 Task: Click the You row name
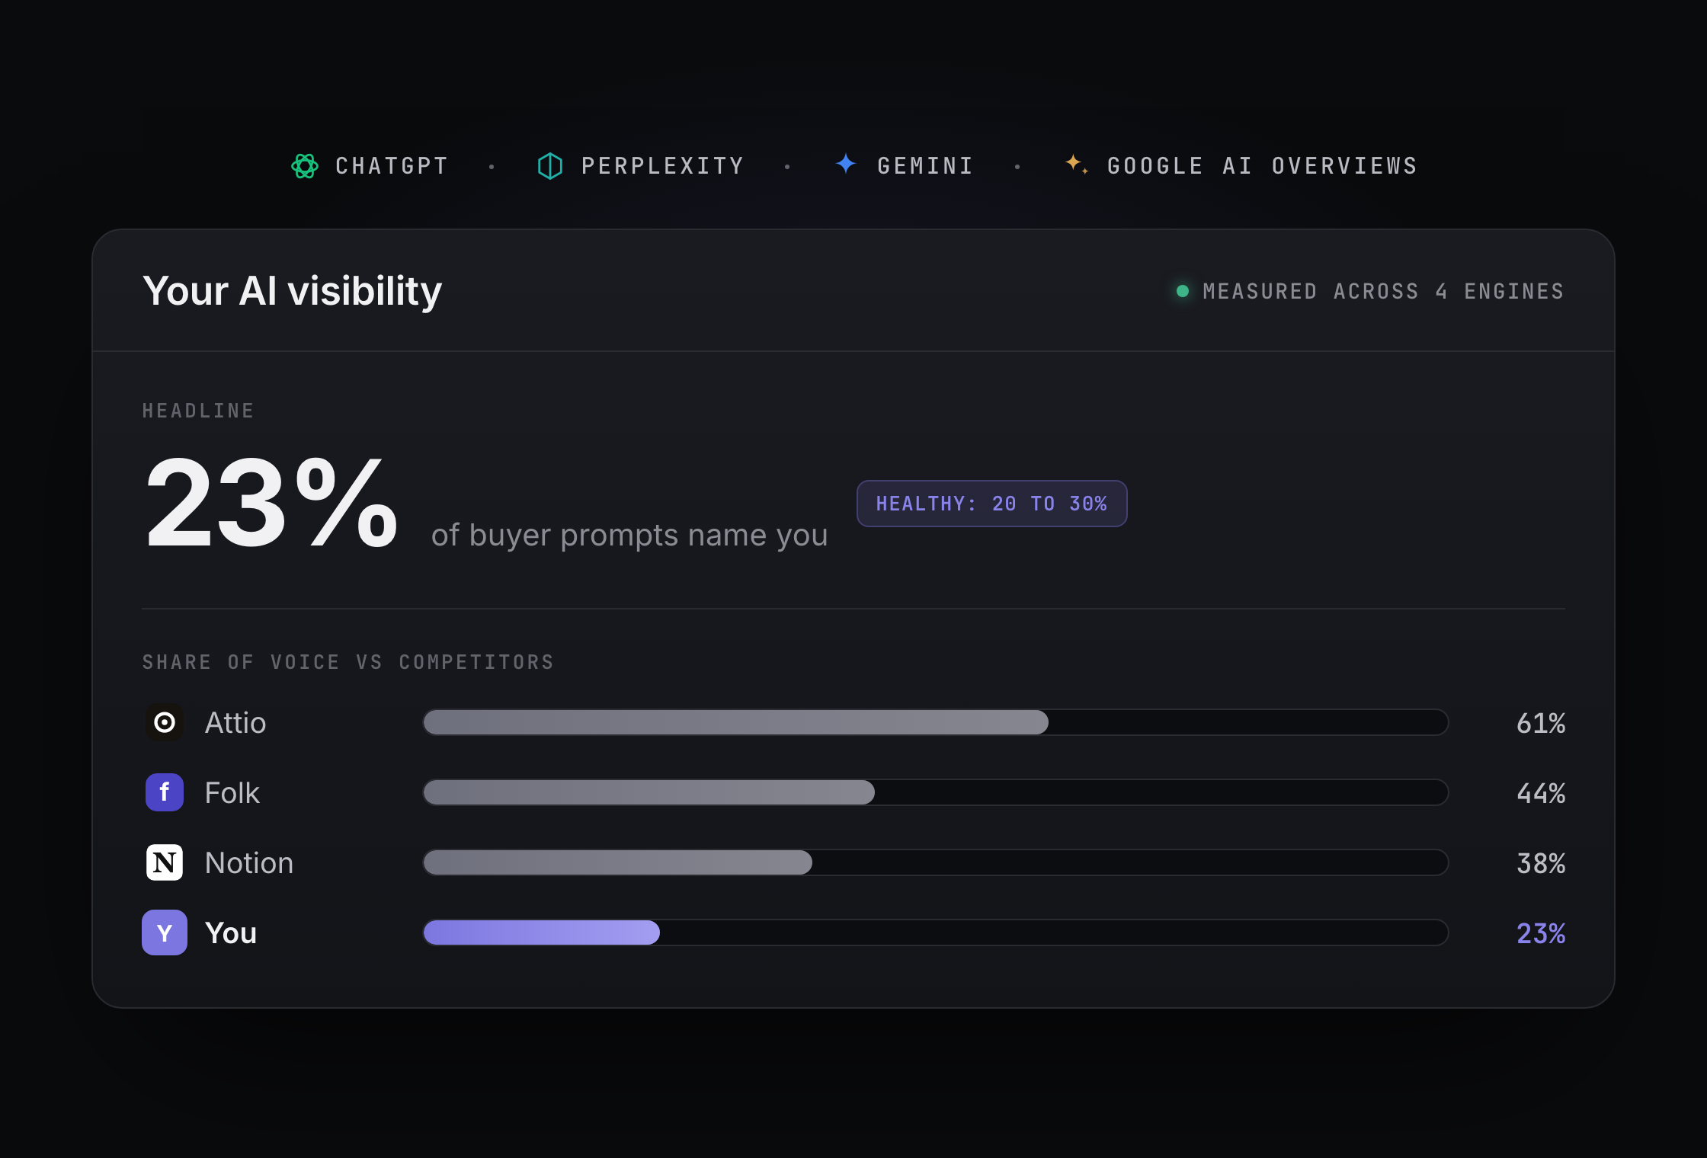[231, 932]
